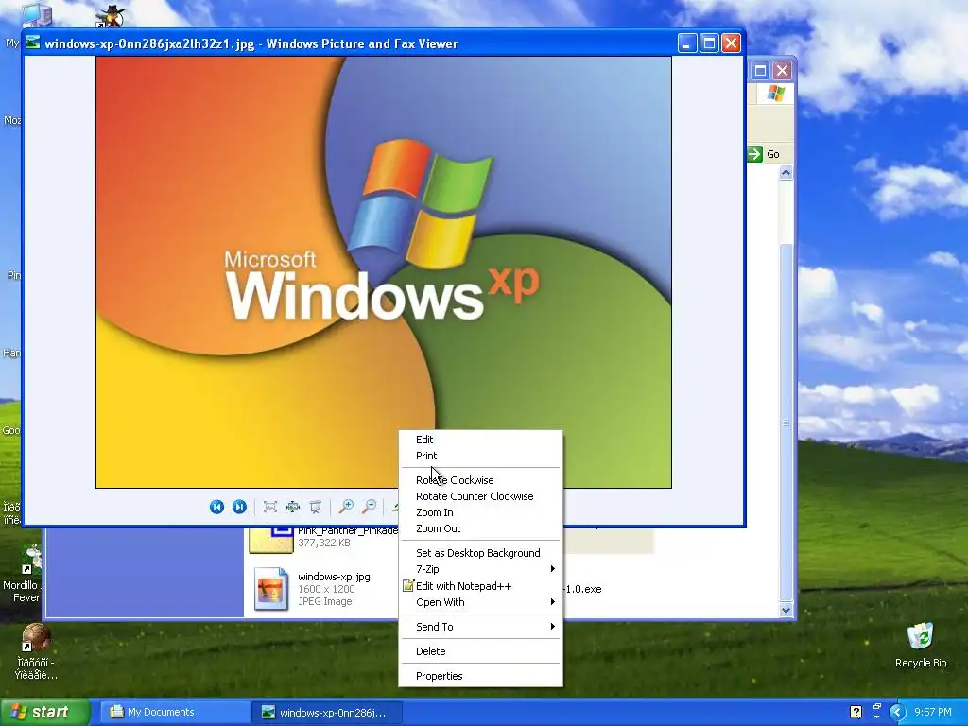Click the question mark tray icon
The image size is (968, 726).
(x=856, y=712)
